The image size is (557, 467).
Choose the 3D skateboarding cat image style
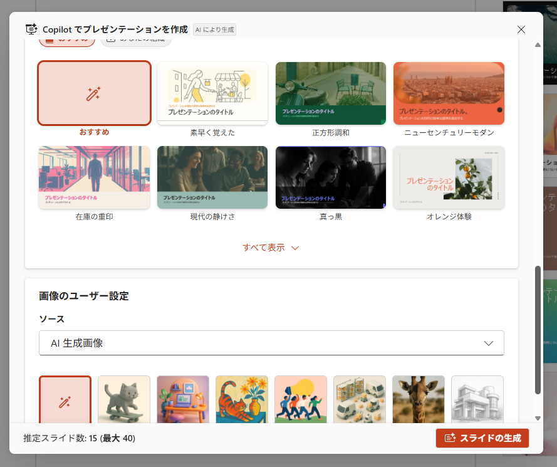tap(124, 399)
